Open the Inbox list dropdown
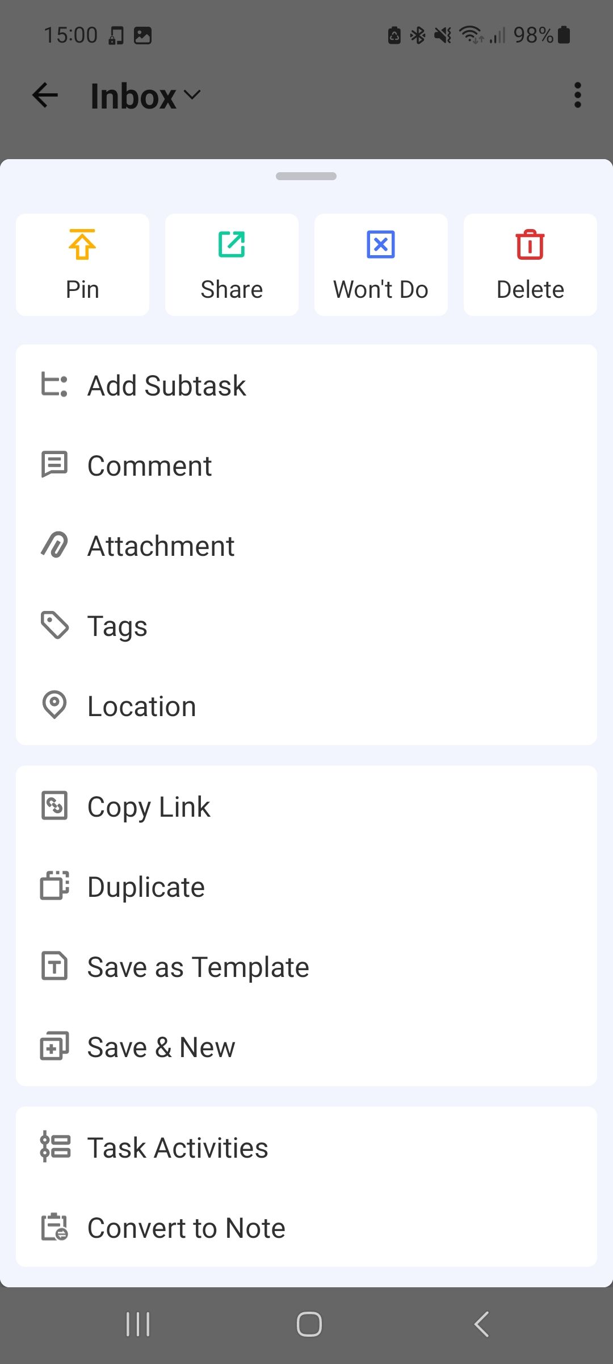The width and height of the screenshot is (613, 1364). coord(145,95)
